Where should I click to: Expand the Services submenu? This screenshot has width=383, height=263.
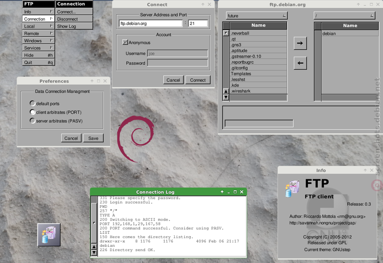point(39,48)
